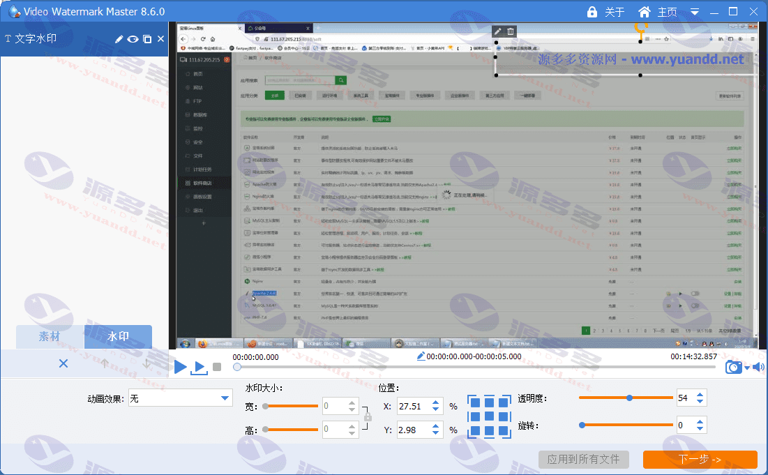The width and height of the screenshot is (768, 475).
Task: Duplicate the text watermark layer
Action: [147, 39]
